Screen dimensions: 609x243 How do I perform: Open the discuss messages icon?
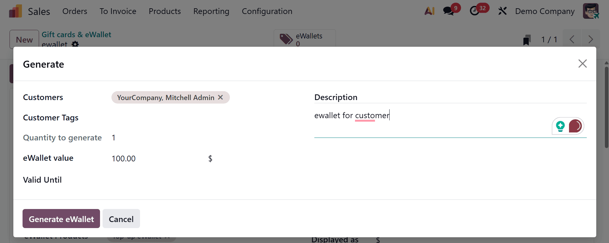click(x=448, y=11)
